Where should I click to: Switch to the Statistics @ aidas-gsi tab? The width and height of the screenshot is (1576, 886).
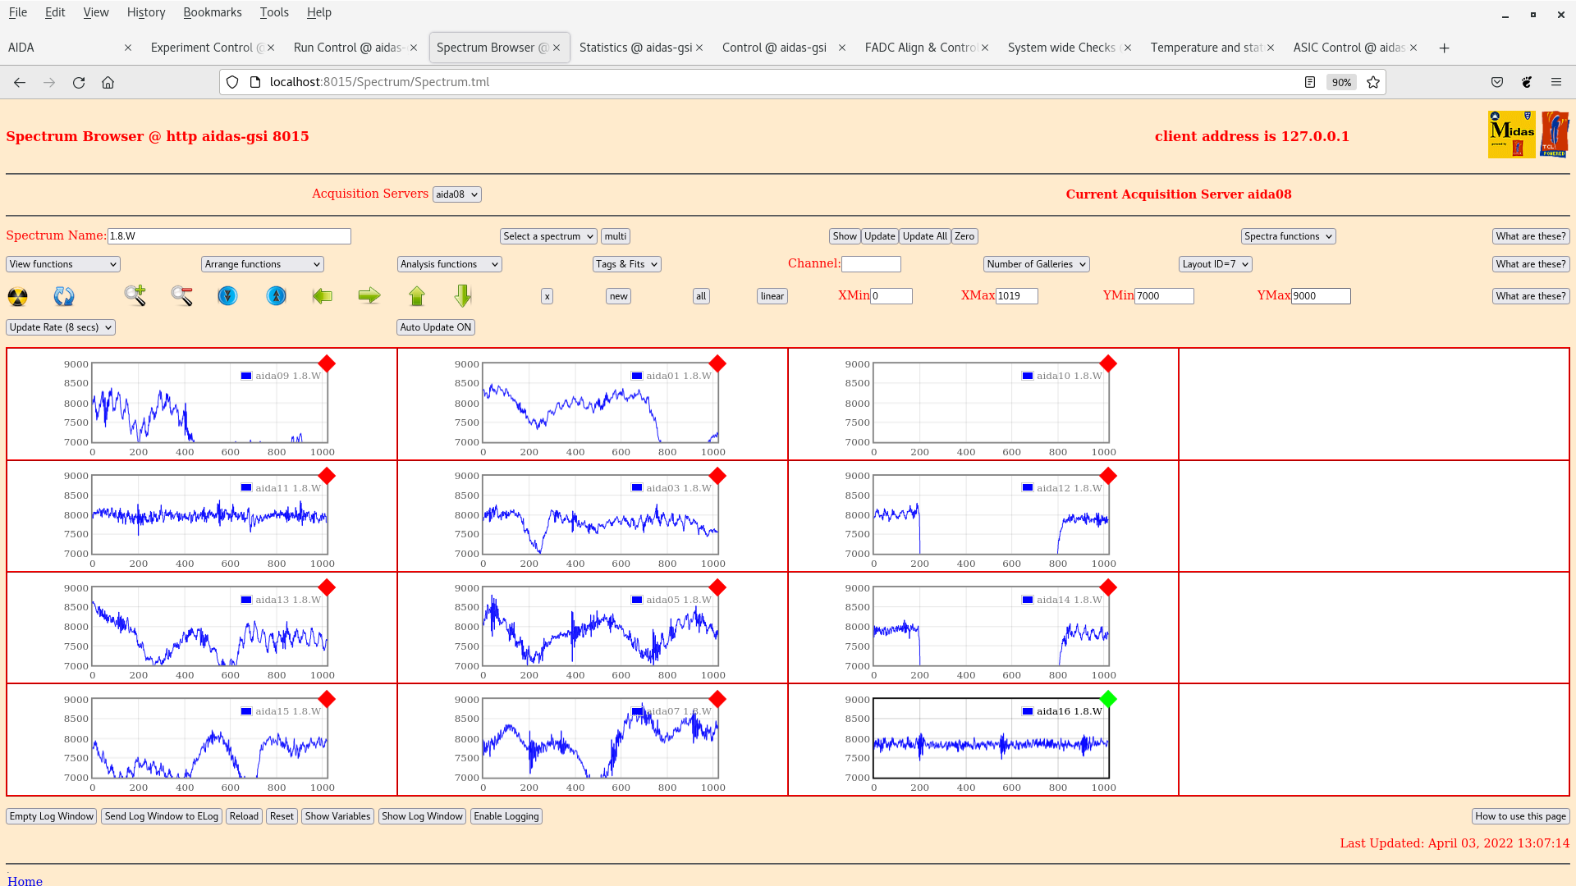(x=635, y=48)
